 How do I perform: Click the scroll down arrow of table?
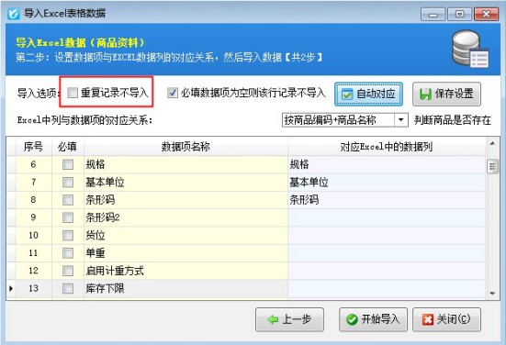tap(492, 293)
